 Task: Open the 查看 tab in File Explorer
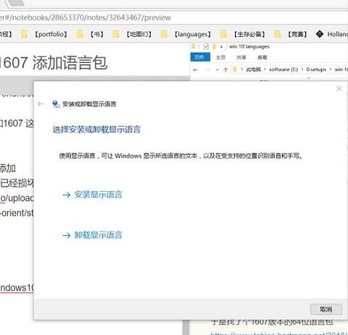tap(262, 57)
